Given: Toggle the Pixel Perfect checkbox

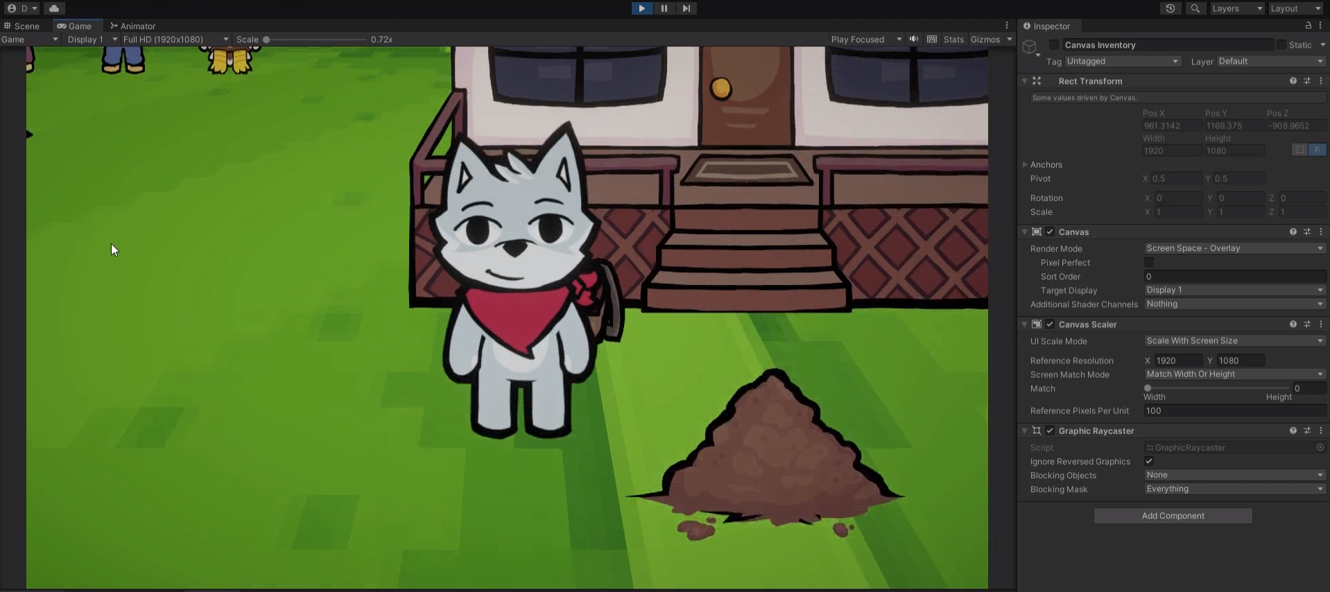Looking at the screenshot, I should point(1149,263).
